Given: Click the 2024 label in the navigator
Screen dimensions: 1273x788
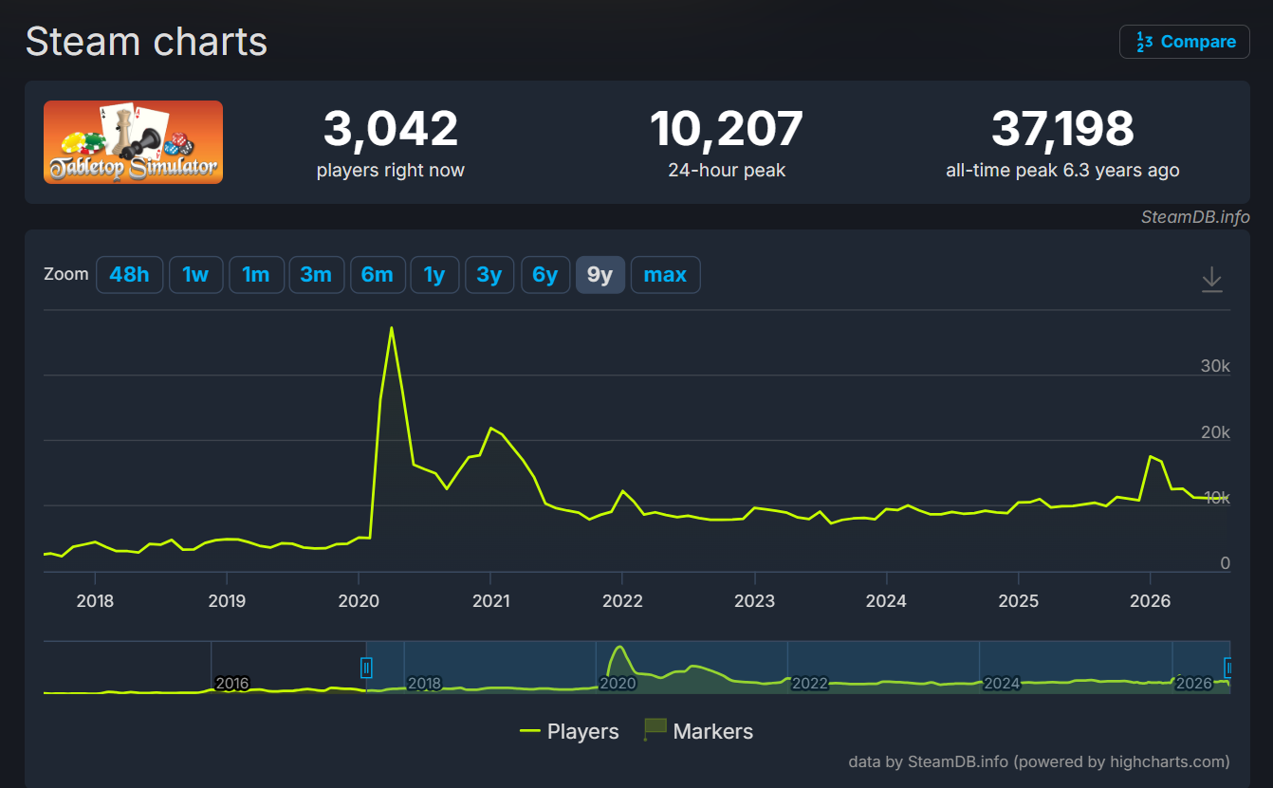Looking at the screenshot, I should point(1002,683).
